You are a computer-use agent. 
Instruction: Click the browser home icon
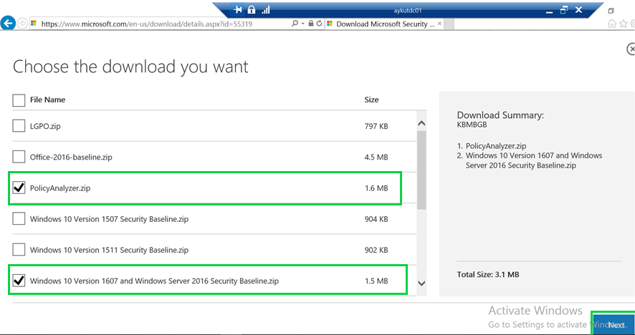612,24
